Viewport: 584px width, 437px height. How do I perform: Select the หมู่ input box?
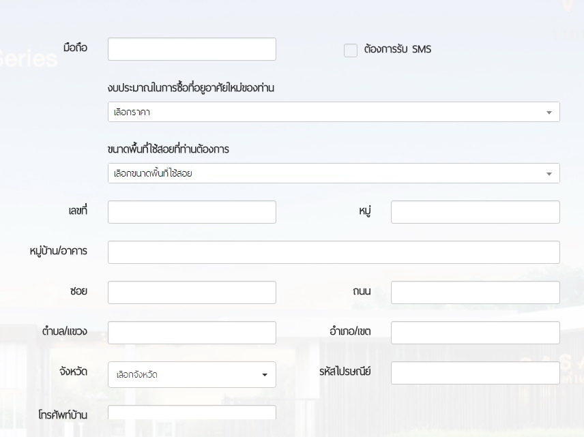[475, 212]
